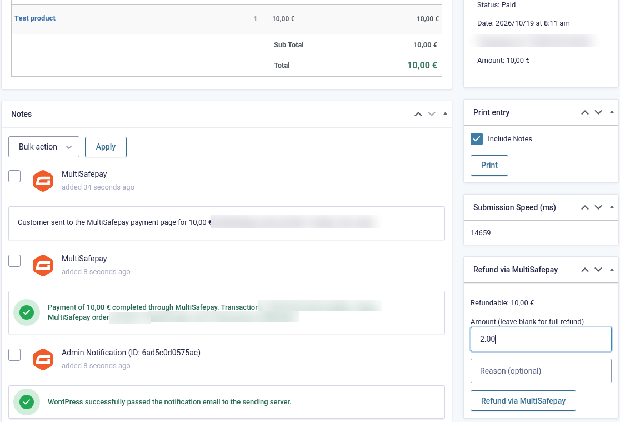The width and height of the screenshot is (620, 422).
Task: Click the Amount: 10,00 € text in sidebar
Action: (x=503, y=61)
